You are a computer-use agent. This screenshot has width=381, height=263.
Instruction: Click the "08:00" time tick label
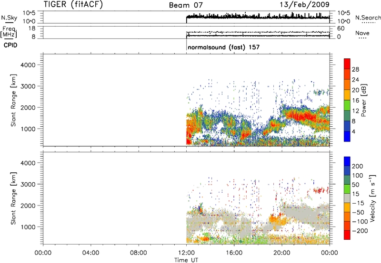click(138, 253)
